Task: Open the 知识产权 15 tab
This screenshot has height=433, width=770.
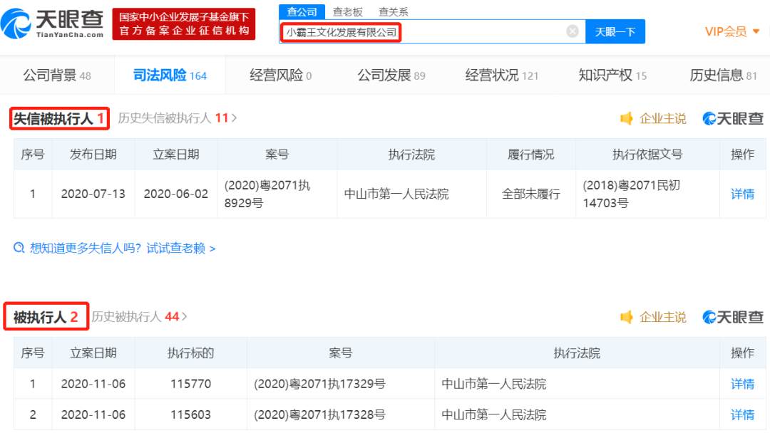Action: (x=612, y=75)
